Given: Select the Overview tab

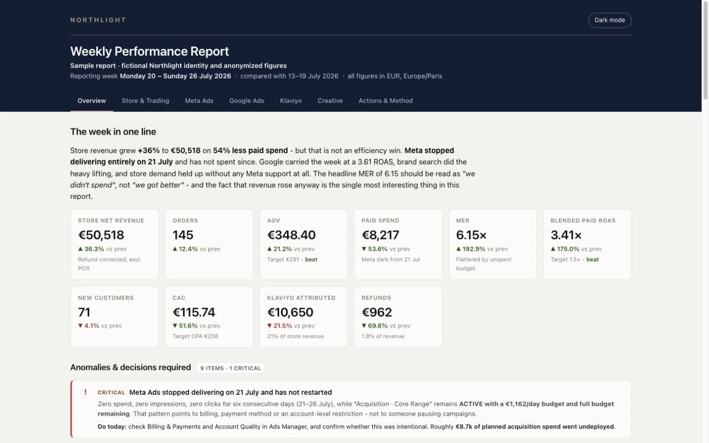Looking at the screenshot, I should pos(92,101).
